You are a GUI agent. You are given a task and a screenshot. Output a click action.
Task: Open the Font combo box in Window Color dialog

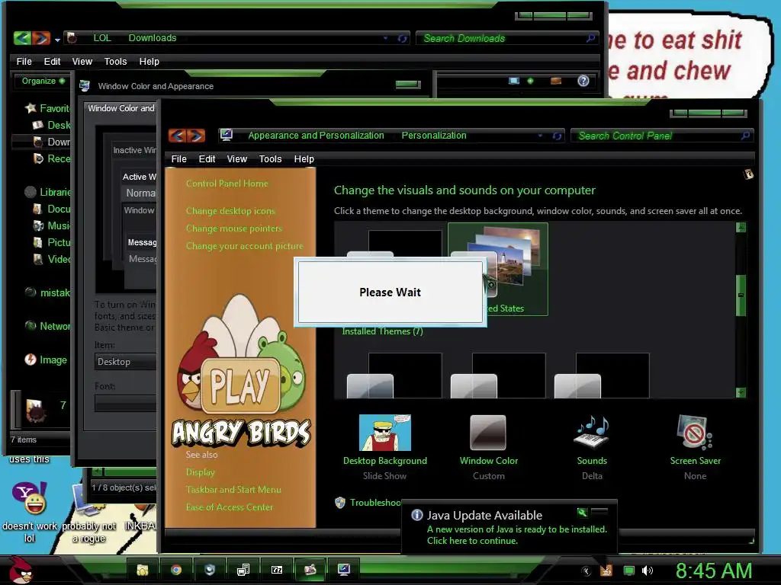[x=126, y=403]
